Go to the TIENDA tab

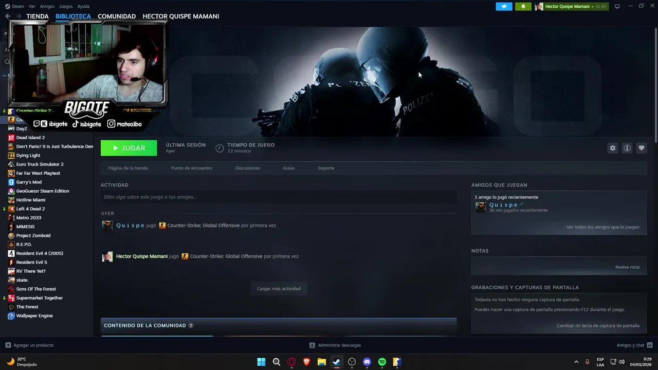click(x=38, y=16)
